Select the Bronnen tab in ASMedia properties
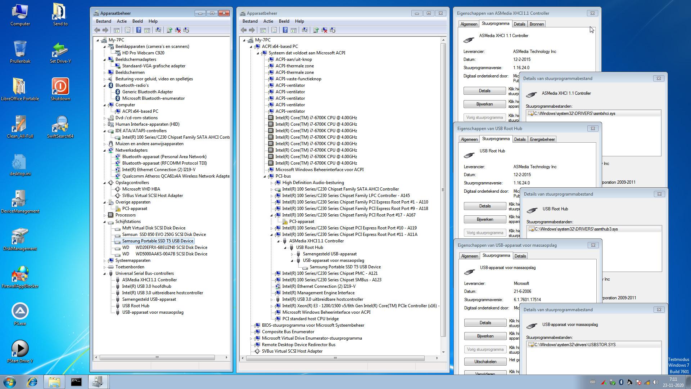 coord(537,24)
